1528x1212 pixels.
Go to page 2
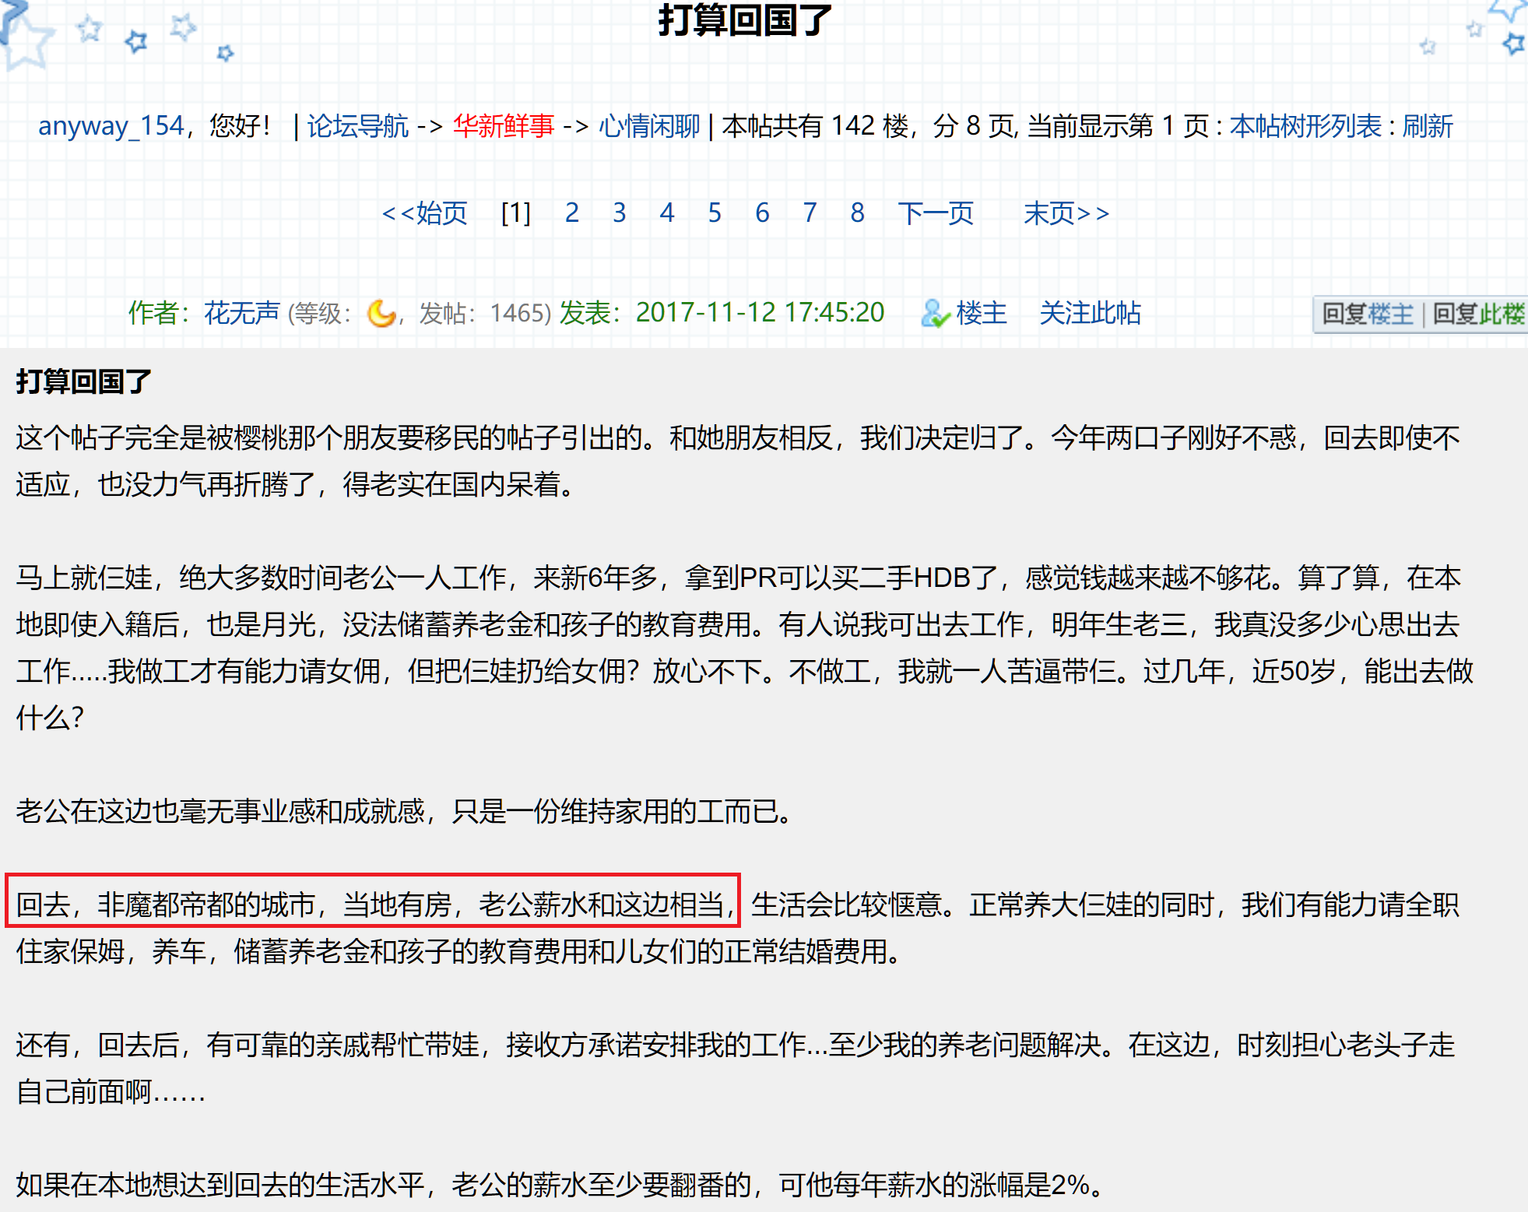(x=571, y=213)
